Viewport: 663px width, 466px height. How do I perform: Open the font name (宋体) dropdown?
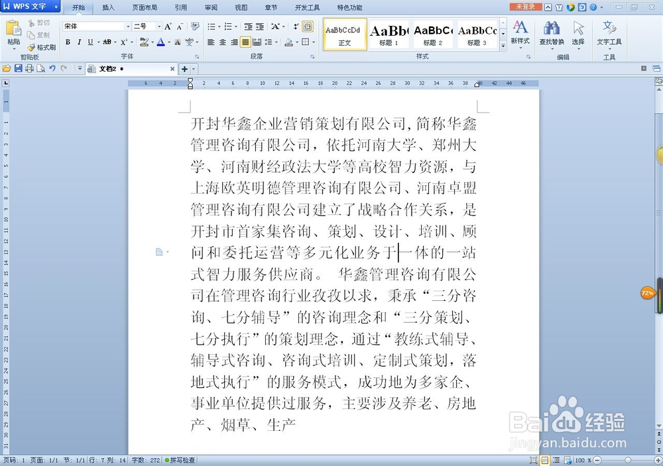(128, 27)
